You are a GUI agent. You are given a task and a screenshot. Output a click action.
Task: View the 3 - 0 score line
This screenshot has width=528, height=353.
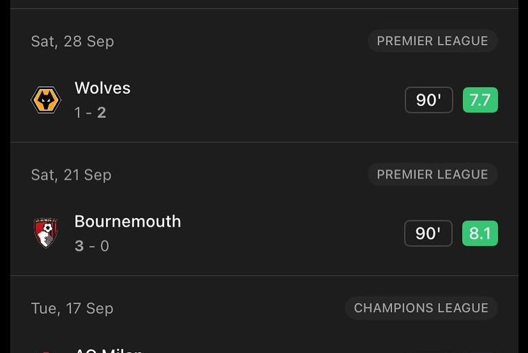[x=91, y=246]
